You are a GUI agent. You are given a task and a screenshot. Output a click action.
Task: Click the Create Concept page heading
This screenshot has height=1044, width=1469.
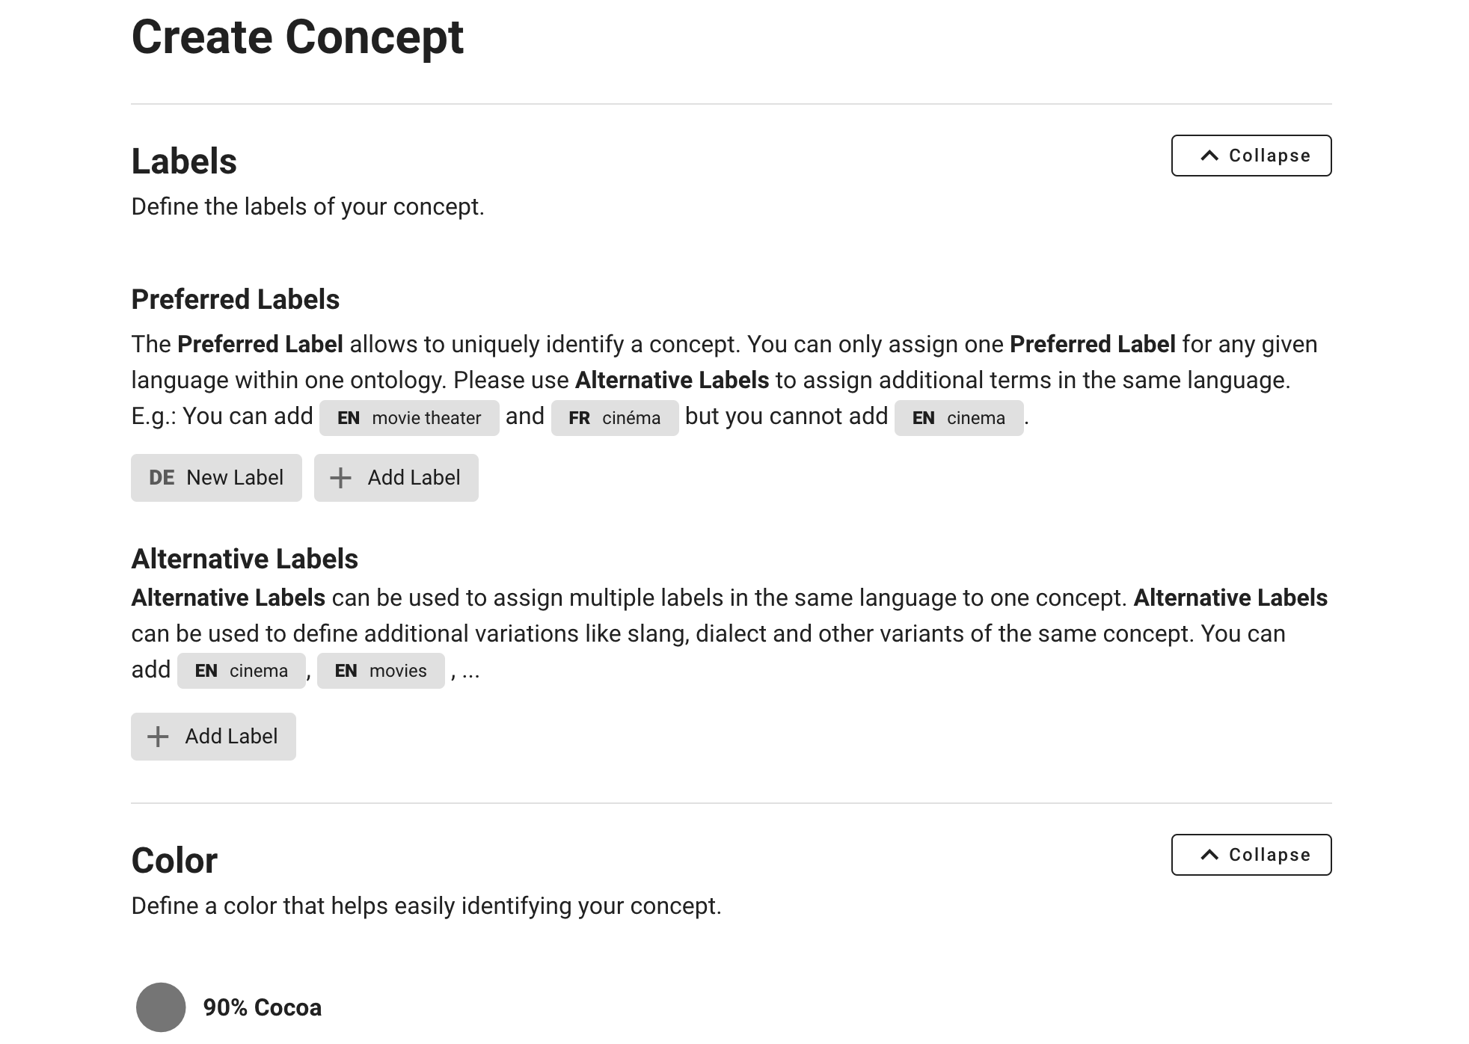point(298,37)
